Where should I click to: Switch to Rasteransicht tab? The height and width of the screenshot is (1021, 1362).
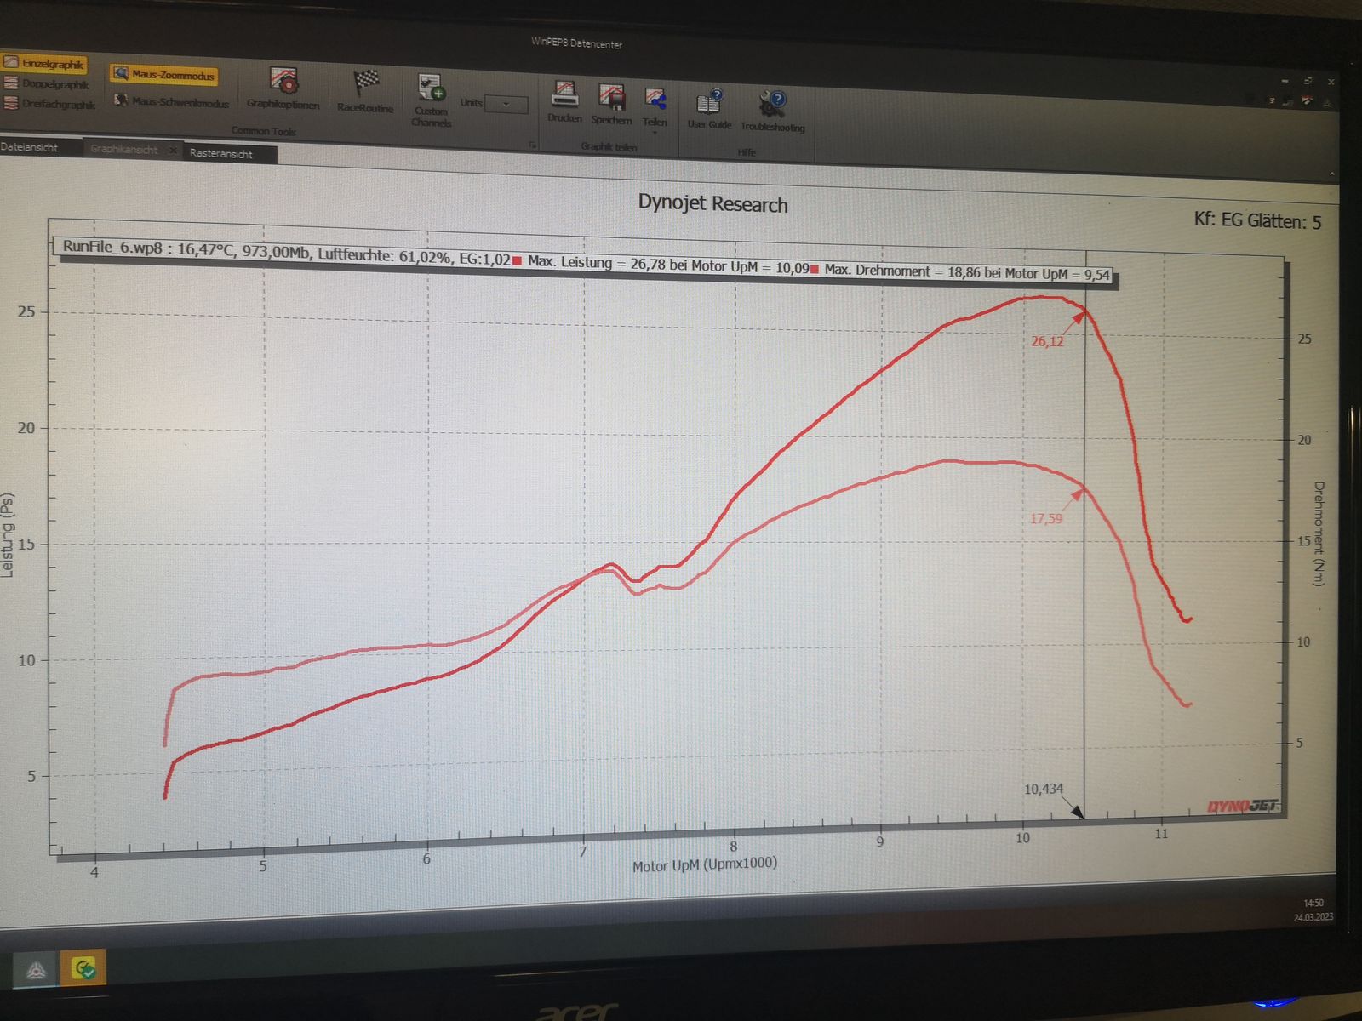221,154
